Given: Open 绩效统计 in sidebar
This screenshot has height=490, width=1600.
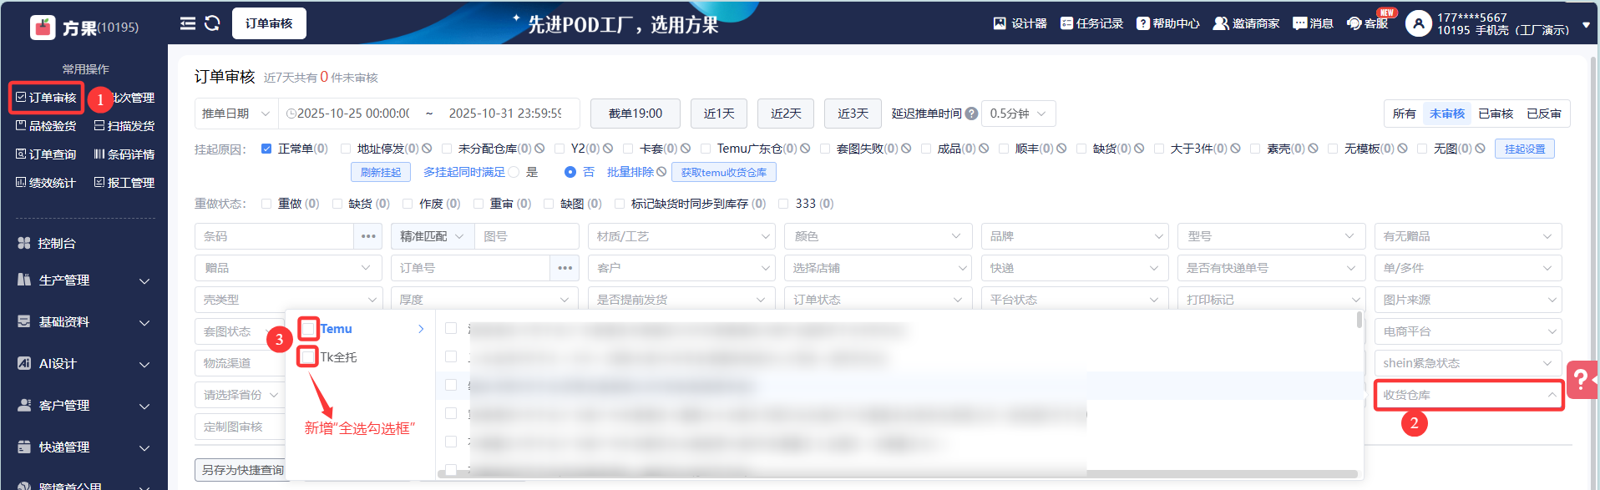Looking at the screenshot, I should click(x=46, y=183).
